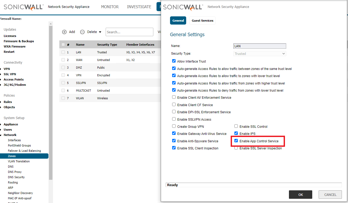Screen dimensions: 348x203
Task: Expand 3G/4G/Modem sidebar section
Action: tap(1, 85)
